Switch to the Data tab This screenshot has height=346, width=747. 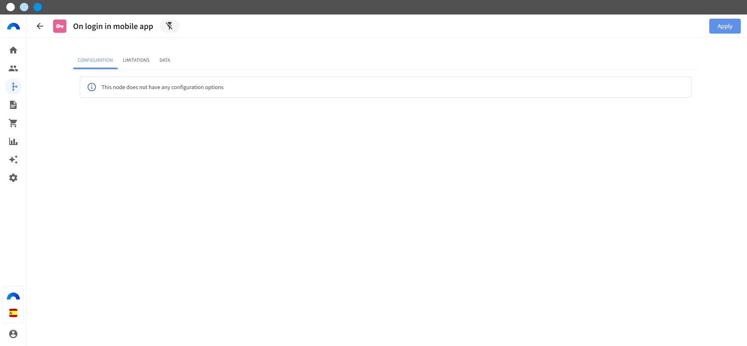(x=165, y=60)
